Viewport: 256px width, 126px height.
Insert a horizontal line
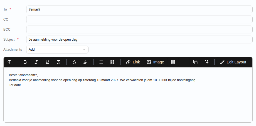(184, 62)
